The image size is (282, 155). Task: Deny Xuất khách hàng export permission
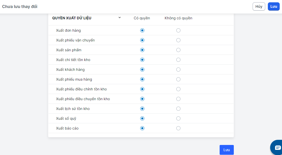pos(178,70)
